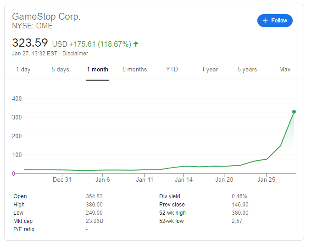Click the Jan 25 axis label
311x244 pixels.
point(266,180)
